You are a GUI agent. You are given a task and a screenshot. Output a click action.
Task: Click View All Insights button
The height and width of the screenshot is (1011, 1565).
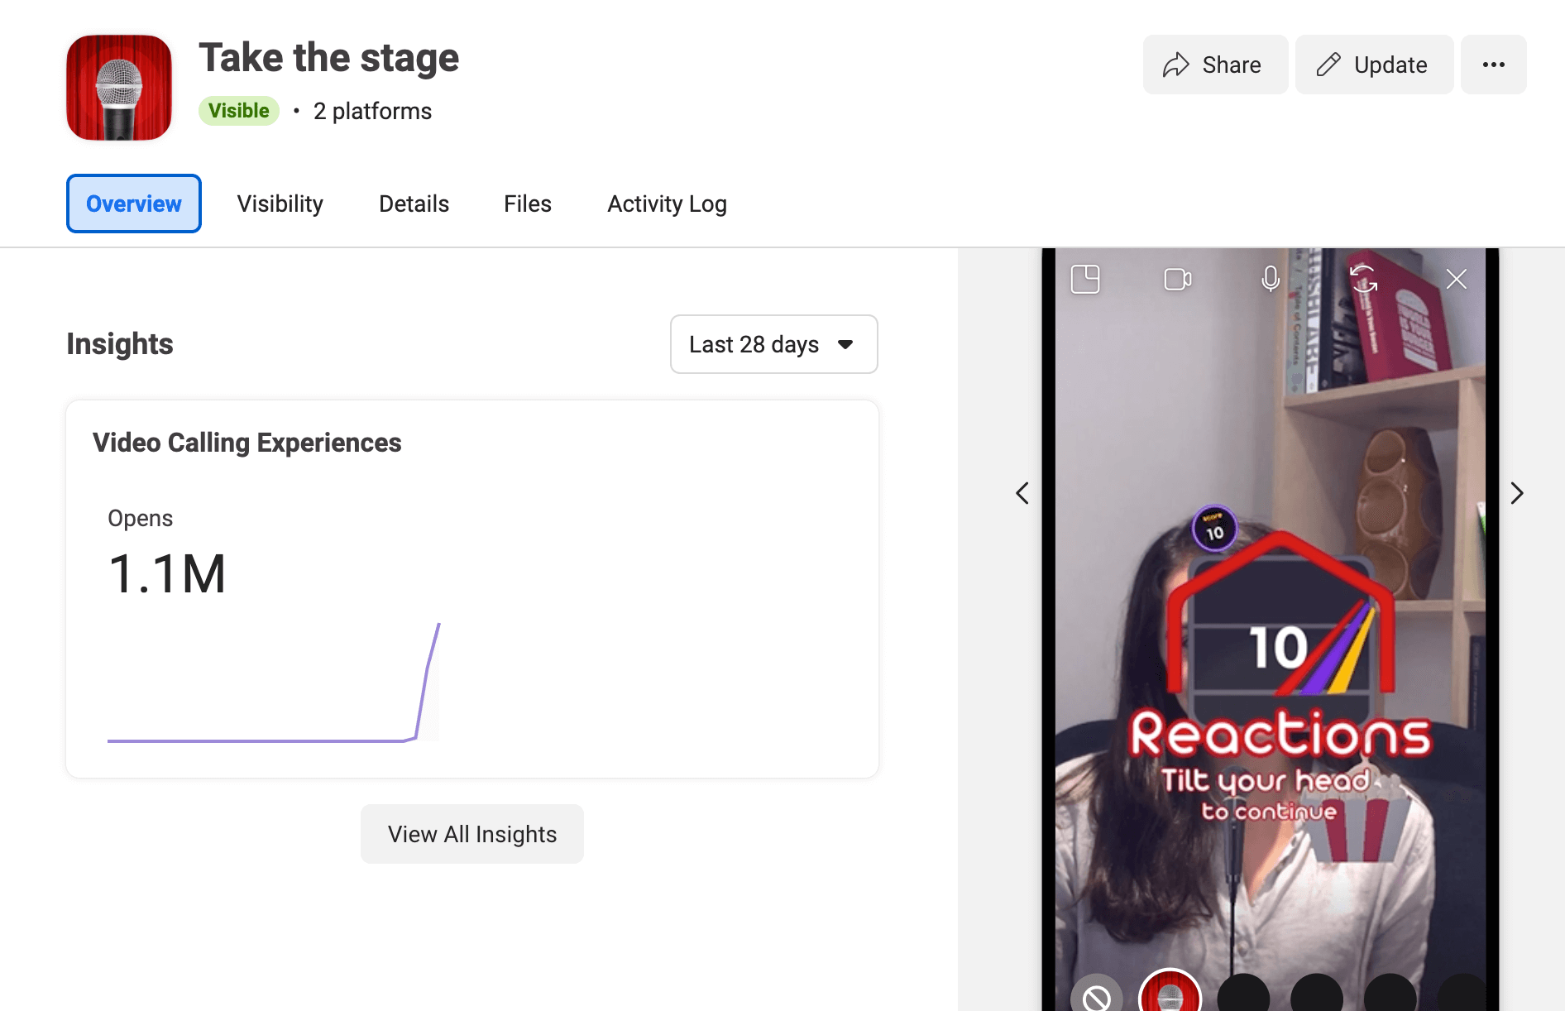(x=472, y=834)
